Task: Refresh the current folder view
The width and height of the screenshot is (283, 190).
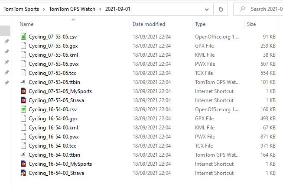Action: (x=221, y=9)
